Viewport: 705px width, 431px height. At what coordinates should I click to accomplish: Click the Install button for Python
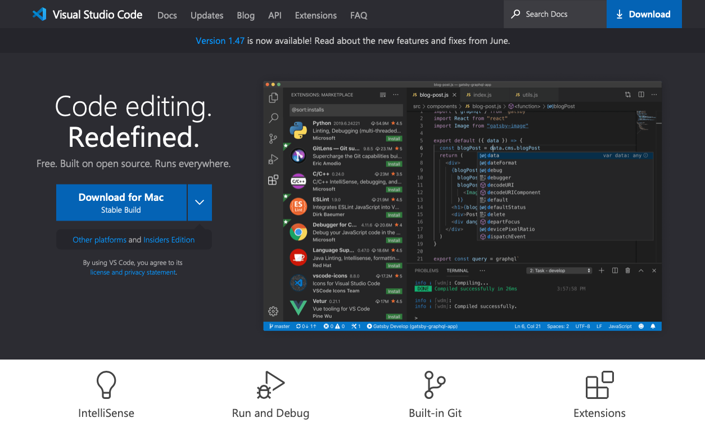(394, 138)
